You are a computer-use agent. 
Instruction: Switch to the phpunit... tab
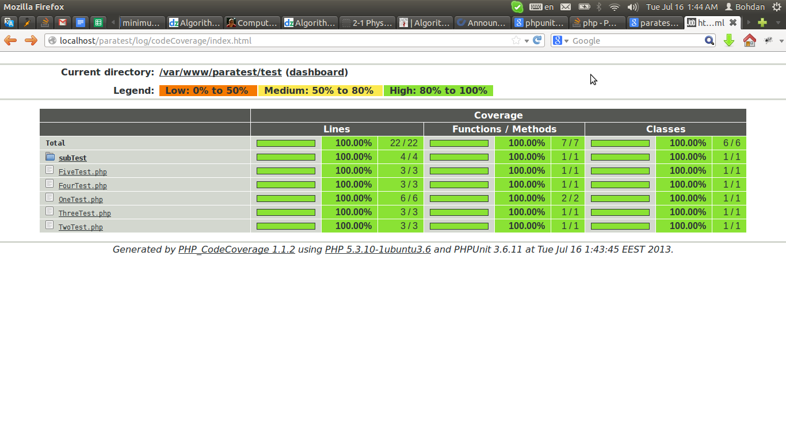click(540, 22)
